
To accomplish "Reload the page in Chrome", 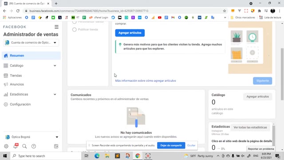I will click(x=18, y=11).
